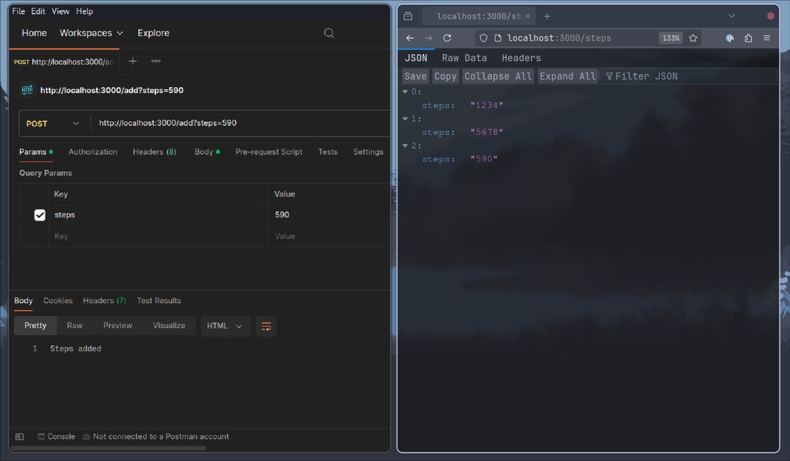The height and width of the screenshot is (461, 790).
Task: Reload the localhost steps page
Action: (447, 38)
